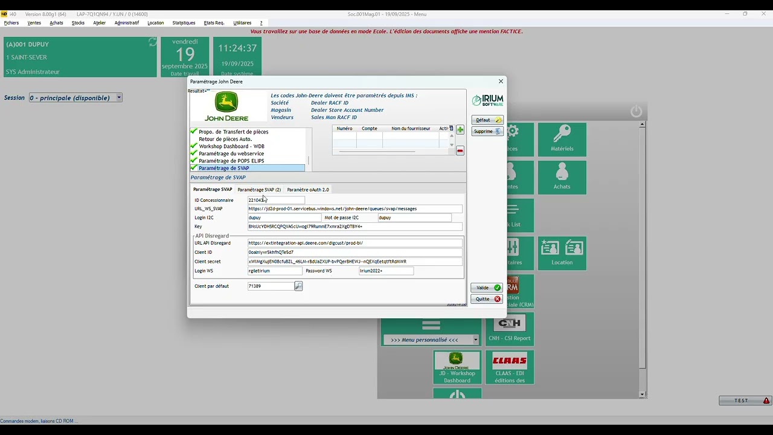Click the Nom du fournisseur column header

pyautogui.click(x=411, y=128)
